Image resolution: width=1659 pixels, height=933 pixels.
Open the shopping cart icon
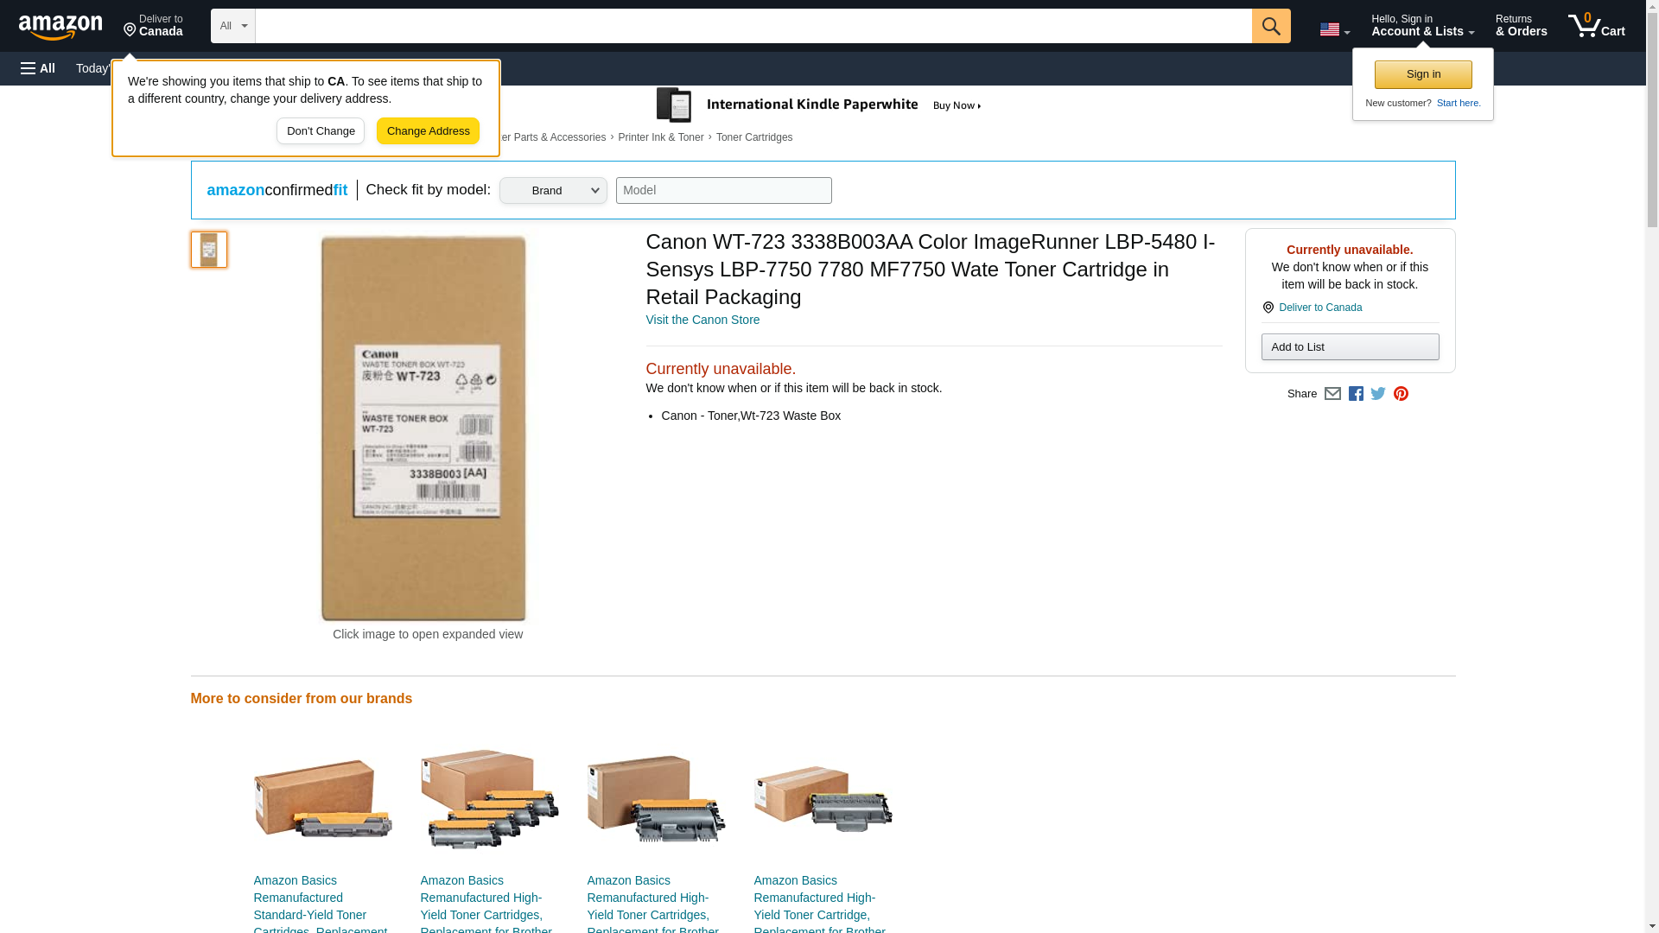pyautogui.click(x=1596, y=26)
